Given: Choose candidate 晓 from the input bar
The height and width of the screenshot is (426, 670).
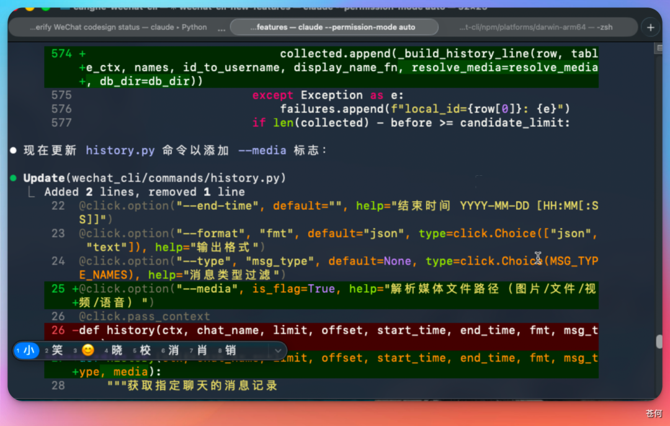Looking at the screenshot, I should [x=115, y=350].
